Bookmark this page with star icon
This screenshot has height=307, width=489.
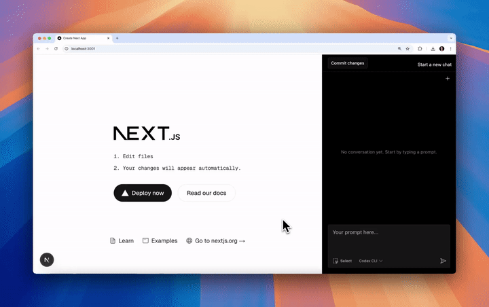[407, 49]
